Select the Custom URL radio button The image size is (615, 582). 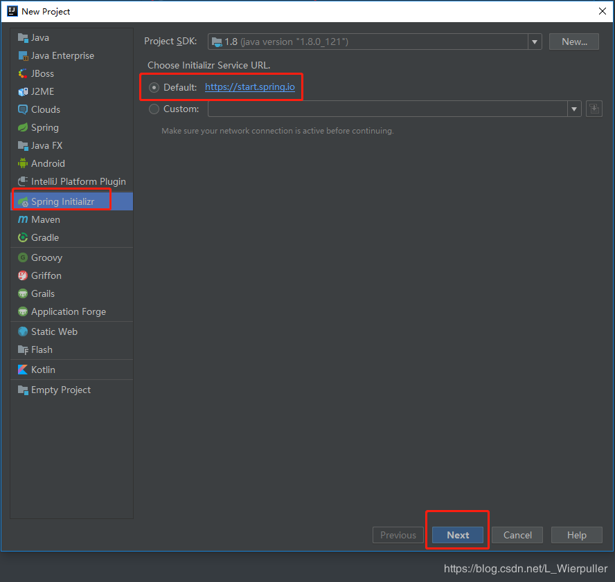click(154, 109)
